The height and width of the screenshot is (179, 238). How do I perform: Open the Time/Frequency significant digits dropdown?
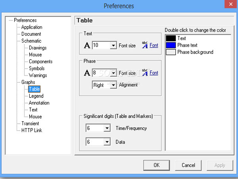106,128
